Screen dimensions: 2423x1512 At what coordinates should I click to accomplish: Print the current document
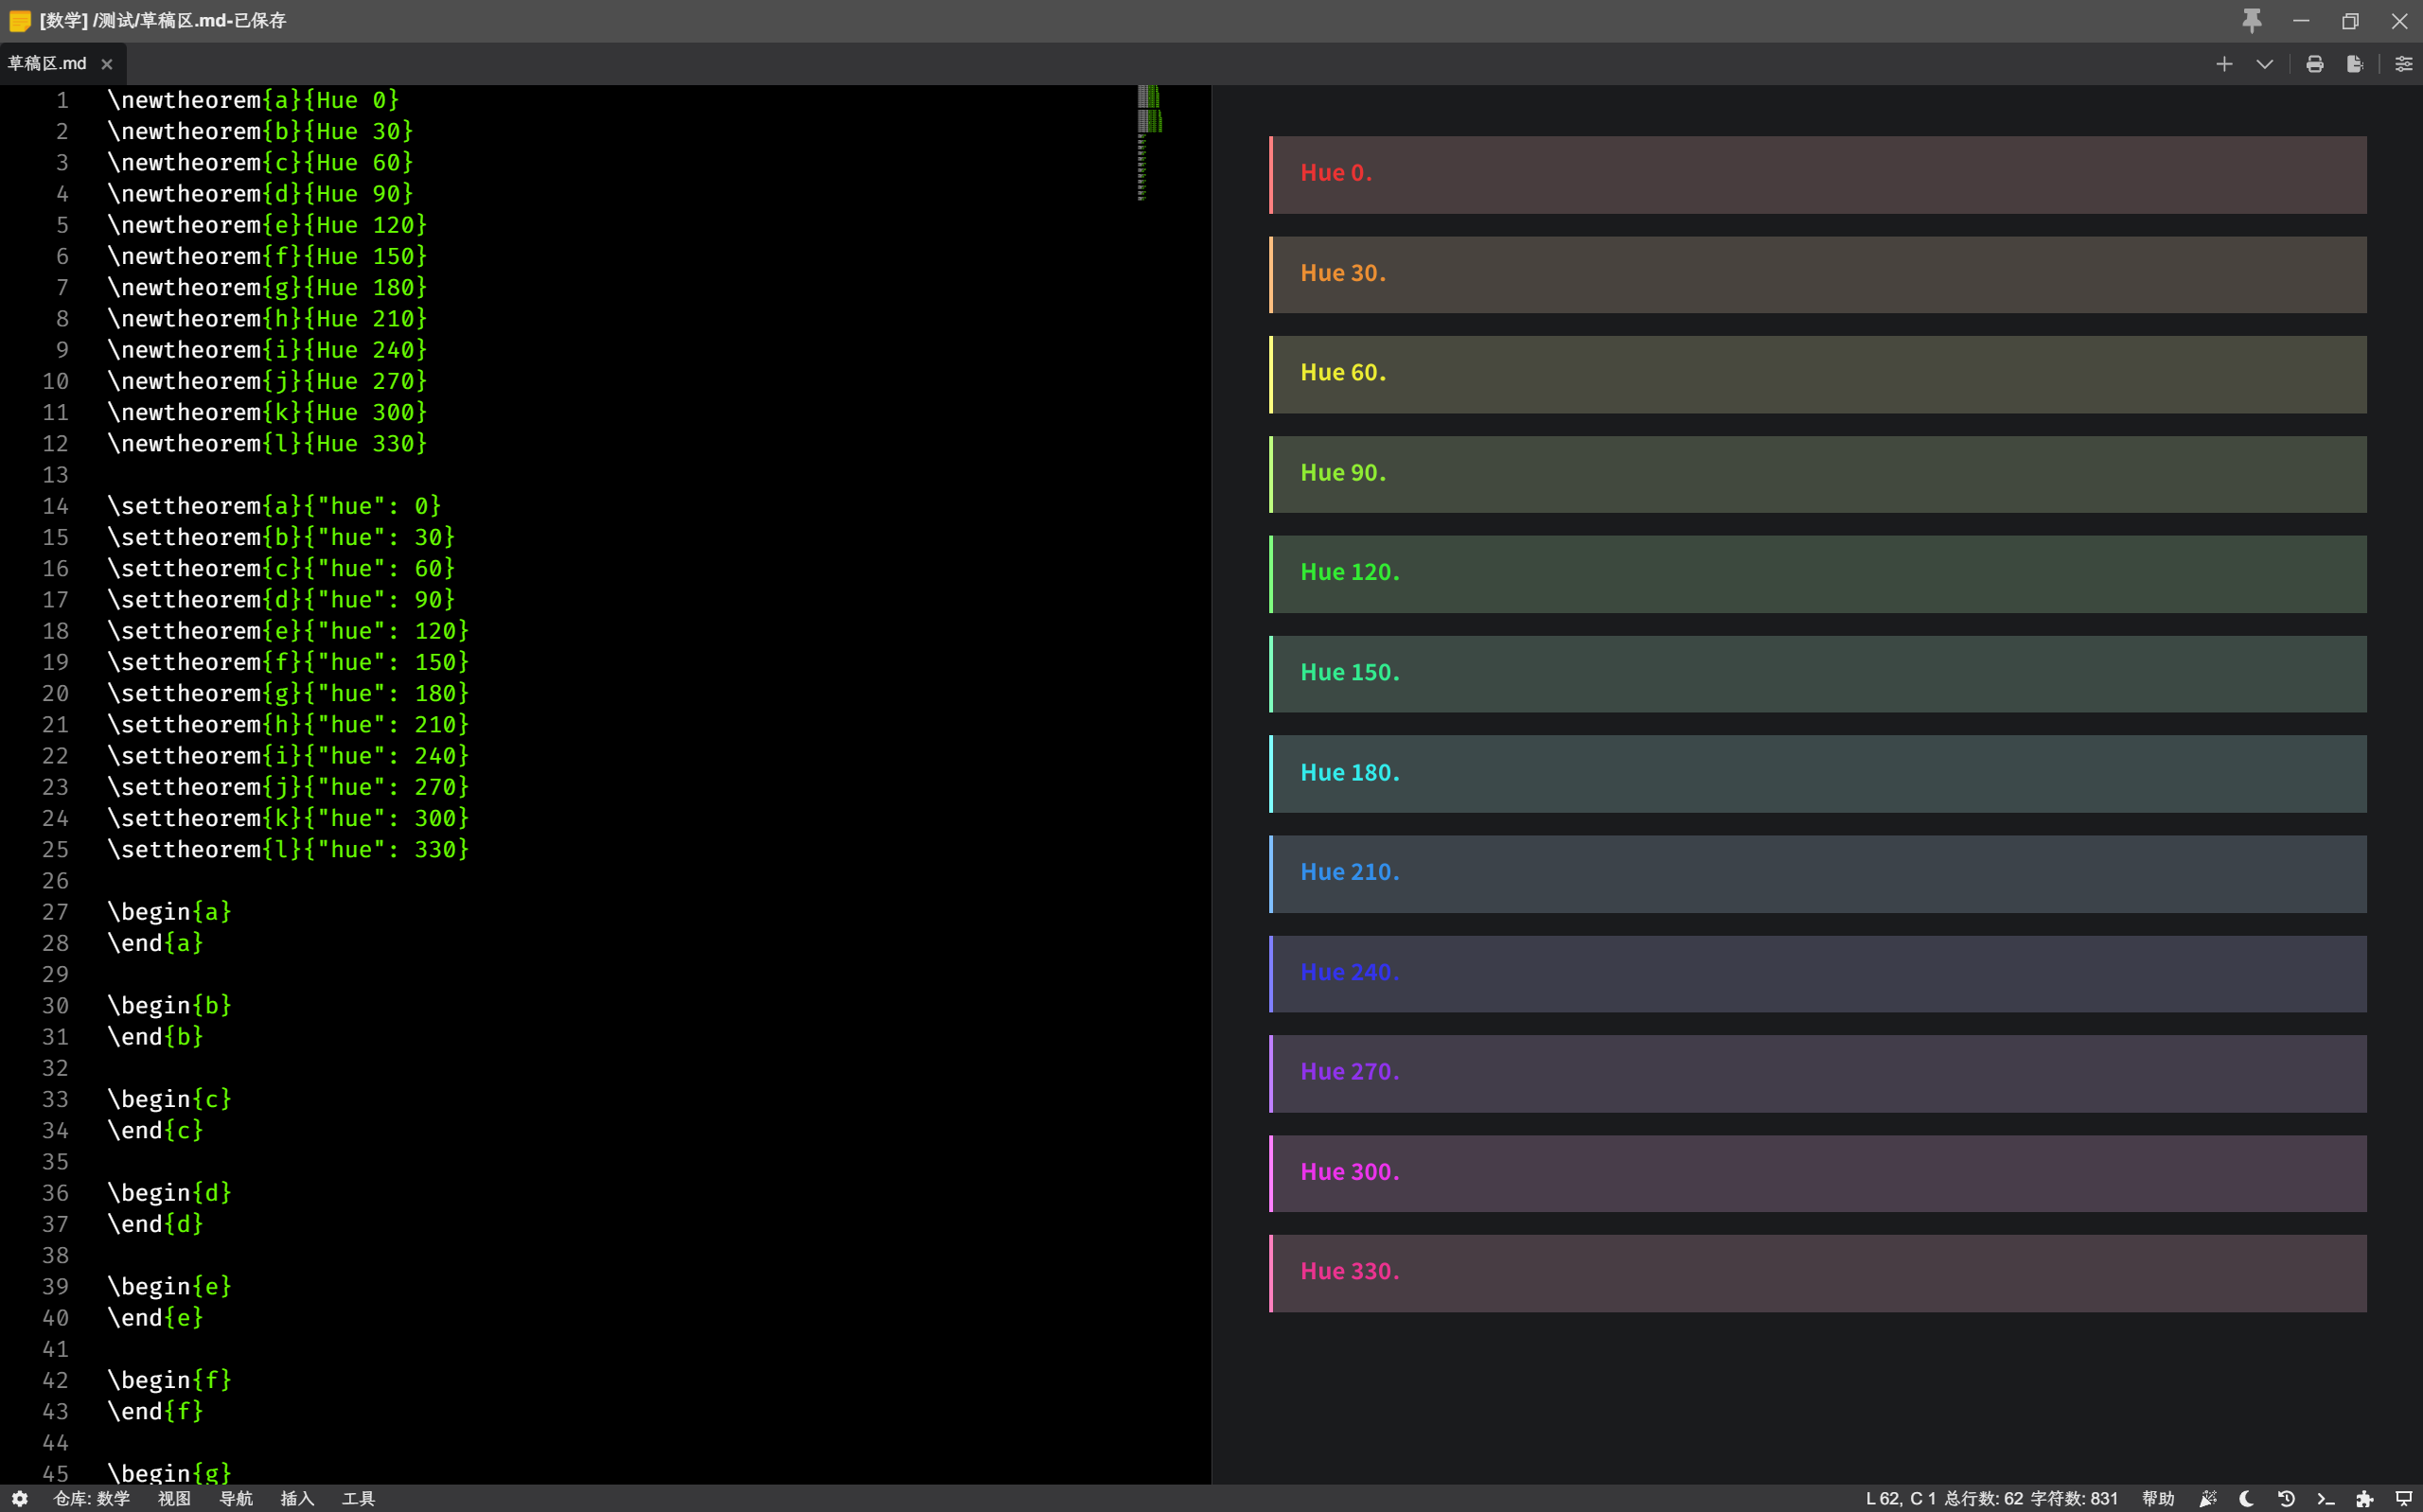(x=2315, y=64)
